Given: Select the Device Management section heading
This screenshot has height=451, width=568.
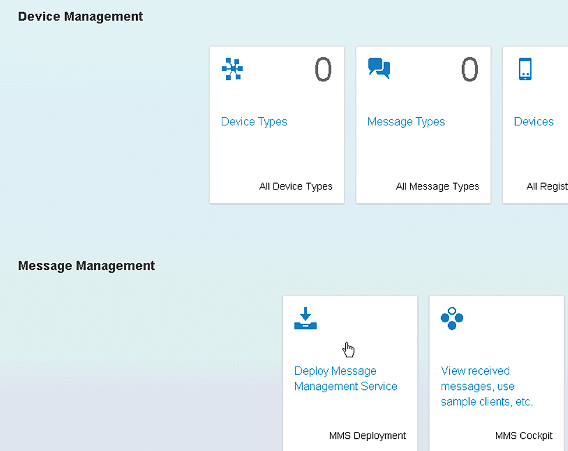Looking at the screenshot, I should click(x=80, y=17).
